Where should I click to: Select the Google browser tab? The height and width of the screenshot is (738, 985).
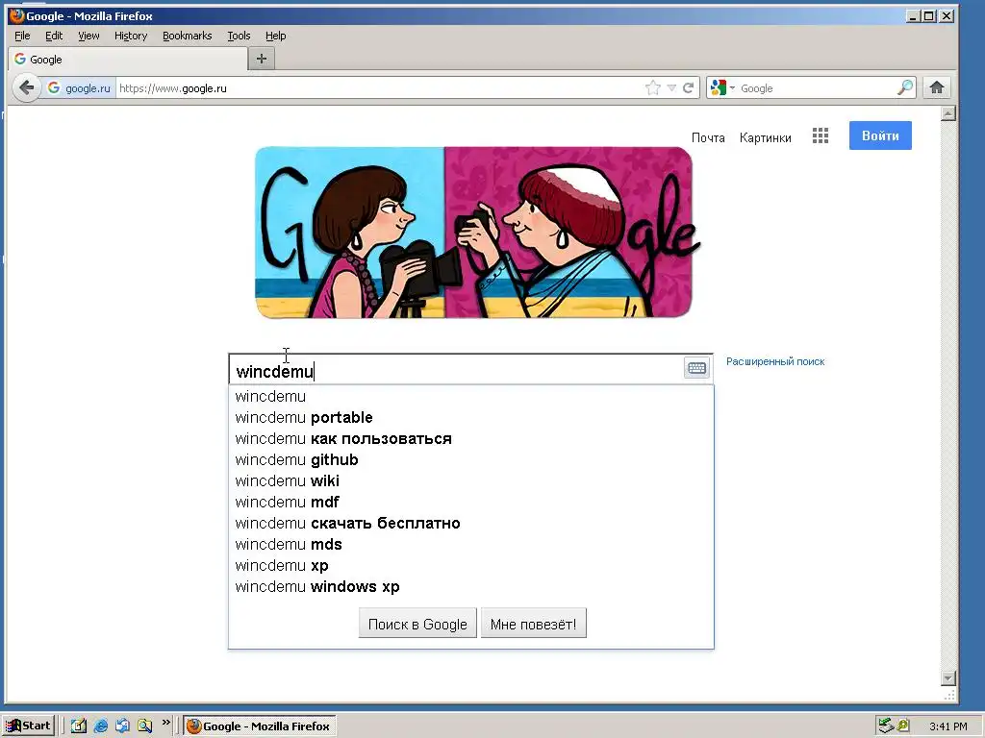tap(128, 59)
